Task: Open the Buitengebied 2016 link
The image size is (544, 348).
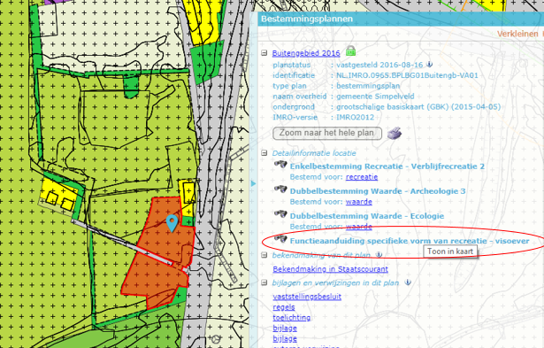Action: [306, 53]
